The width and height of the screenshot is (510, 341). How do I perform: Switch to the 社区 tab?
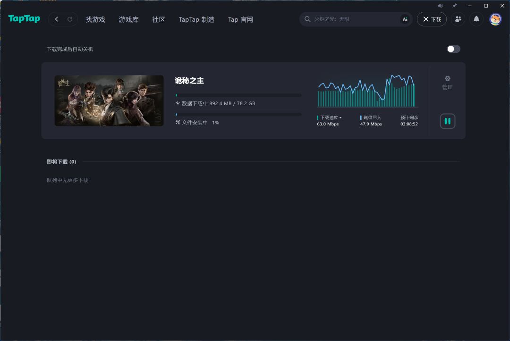pos(158,19)
